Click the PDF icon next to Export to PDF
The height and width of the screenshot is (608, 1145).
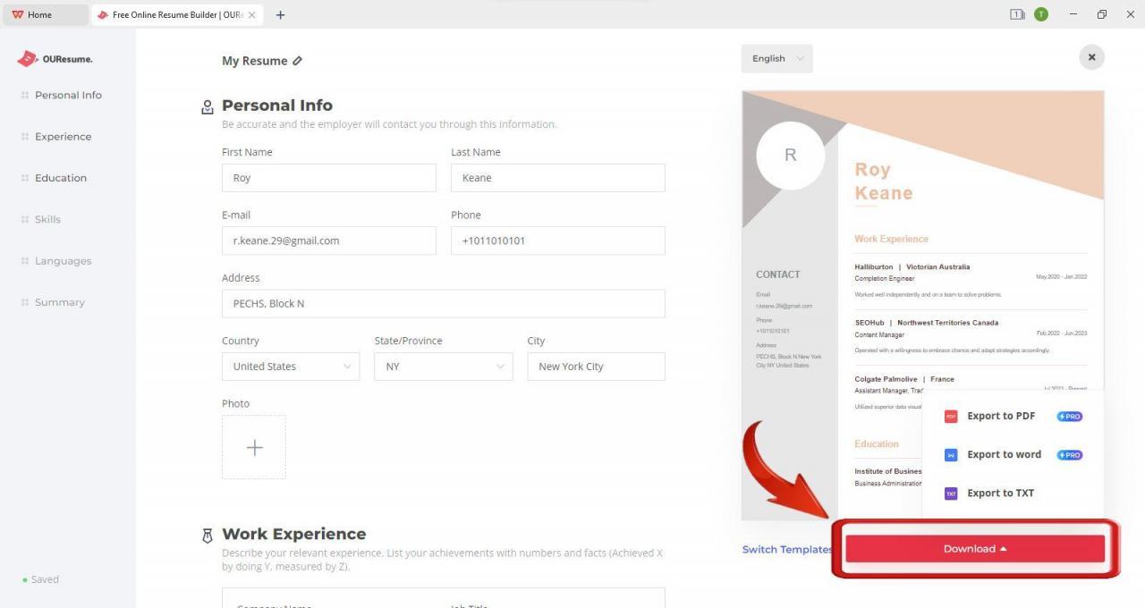951,416
